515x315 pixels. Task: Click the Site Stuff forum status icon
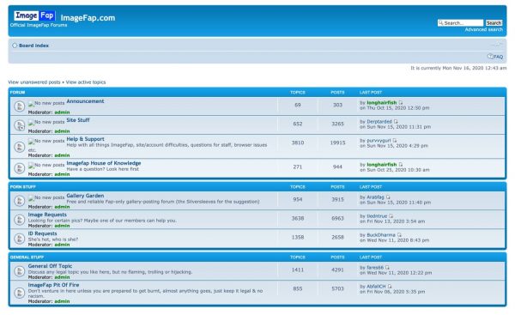pos(20,125)
